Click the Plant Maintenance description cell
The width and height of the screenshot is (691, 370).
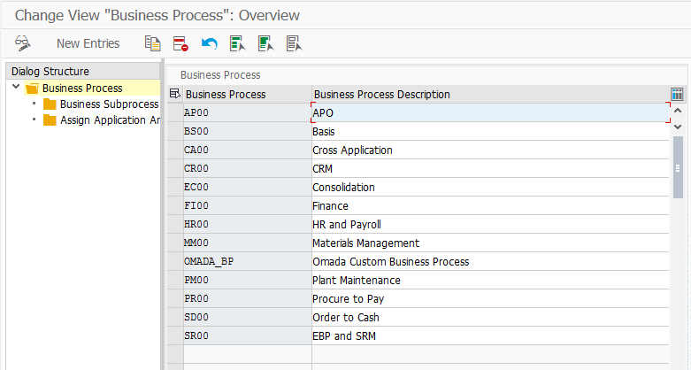[x=490, y=280]
